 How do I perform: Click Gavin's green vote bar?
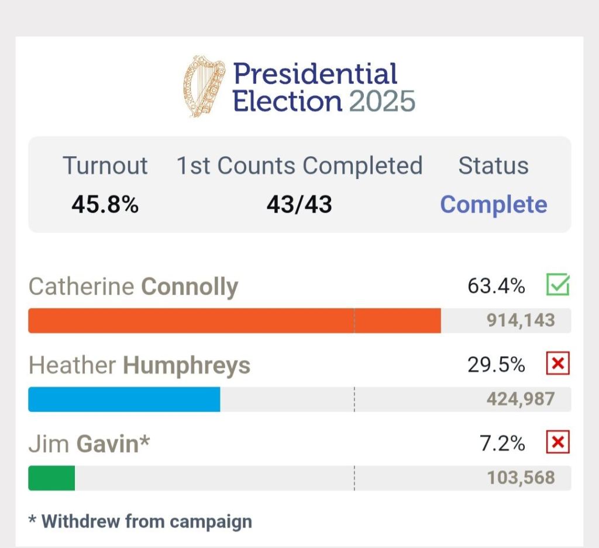click(51, 478)
